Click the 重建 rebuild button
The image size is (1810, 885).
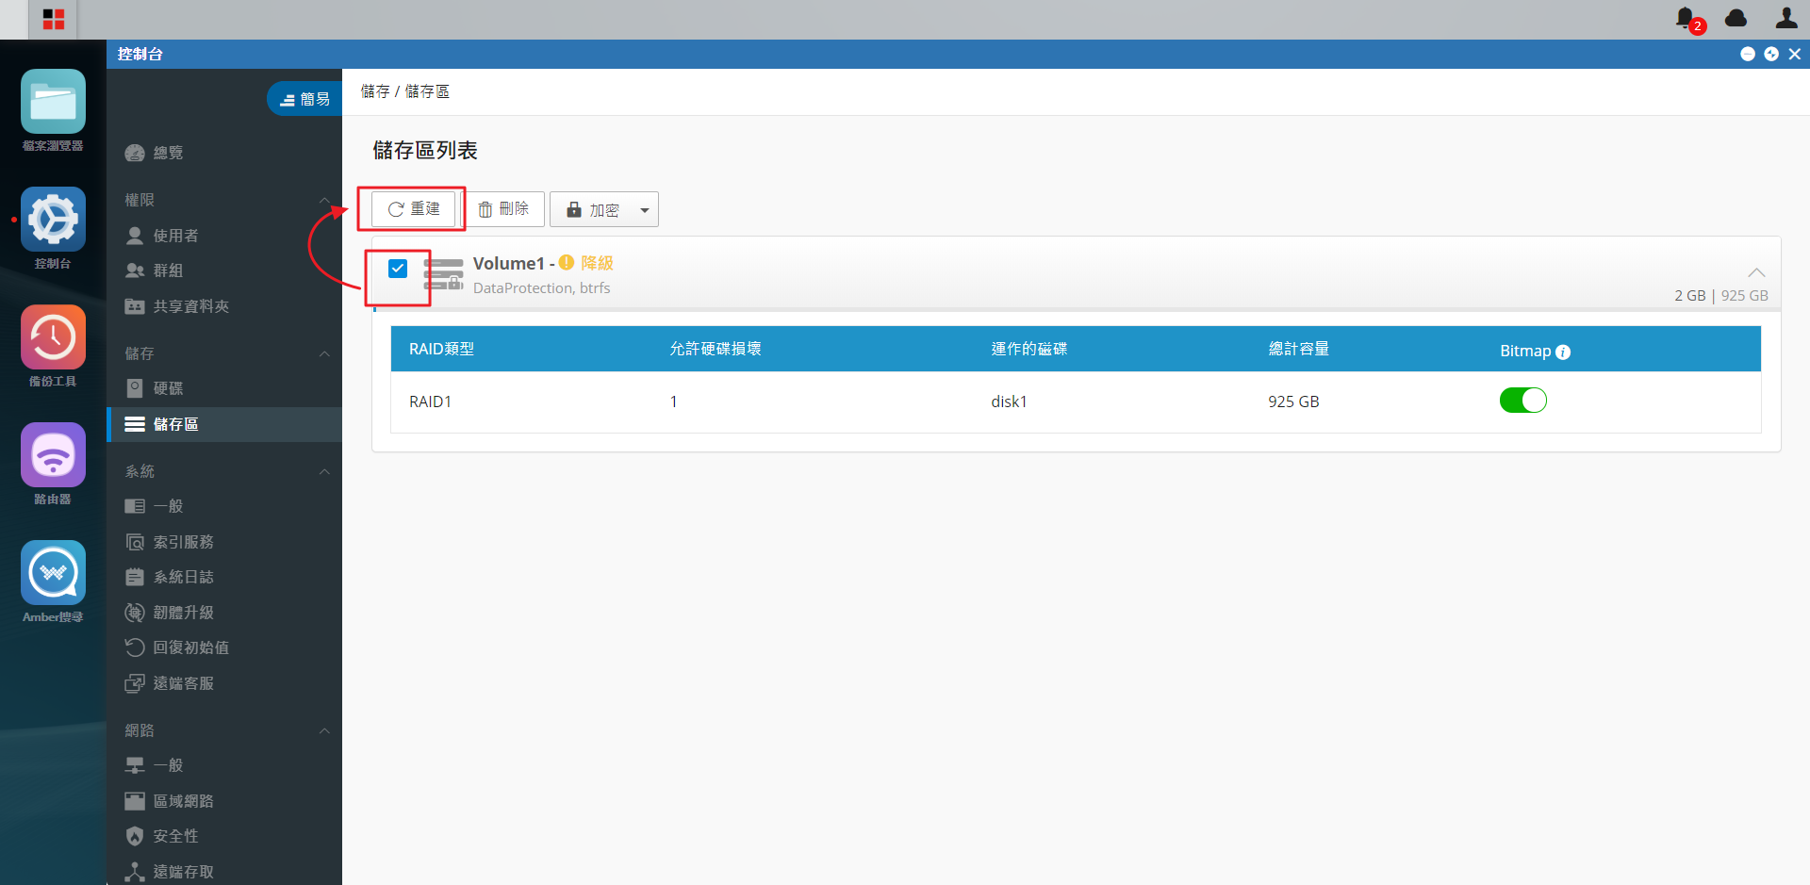[x=414, y=209]
